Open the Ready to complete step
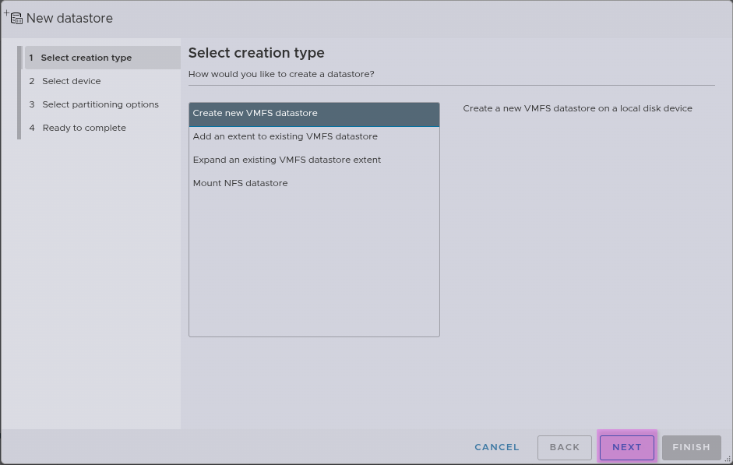 [83, 128]
